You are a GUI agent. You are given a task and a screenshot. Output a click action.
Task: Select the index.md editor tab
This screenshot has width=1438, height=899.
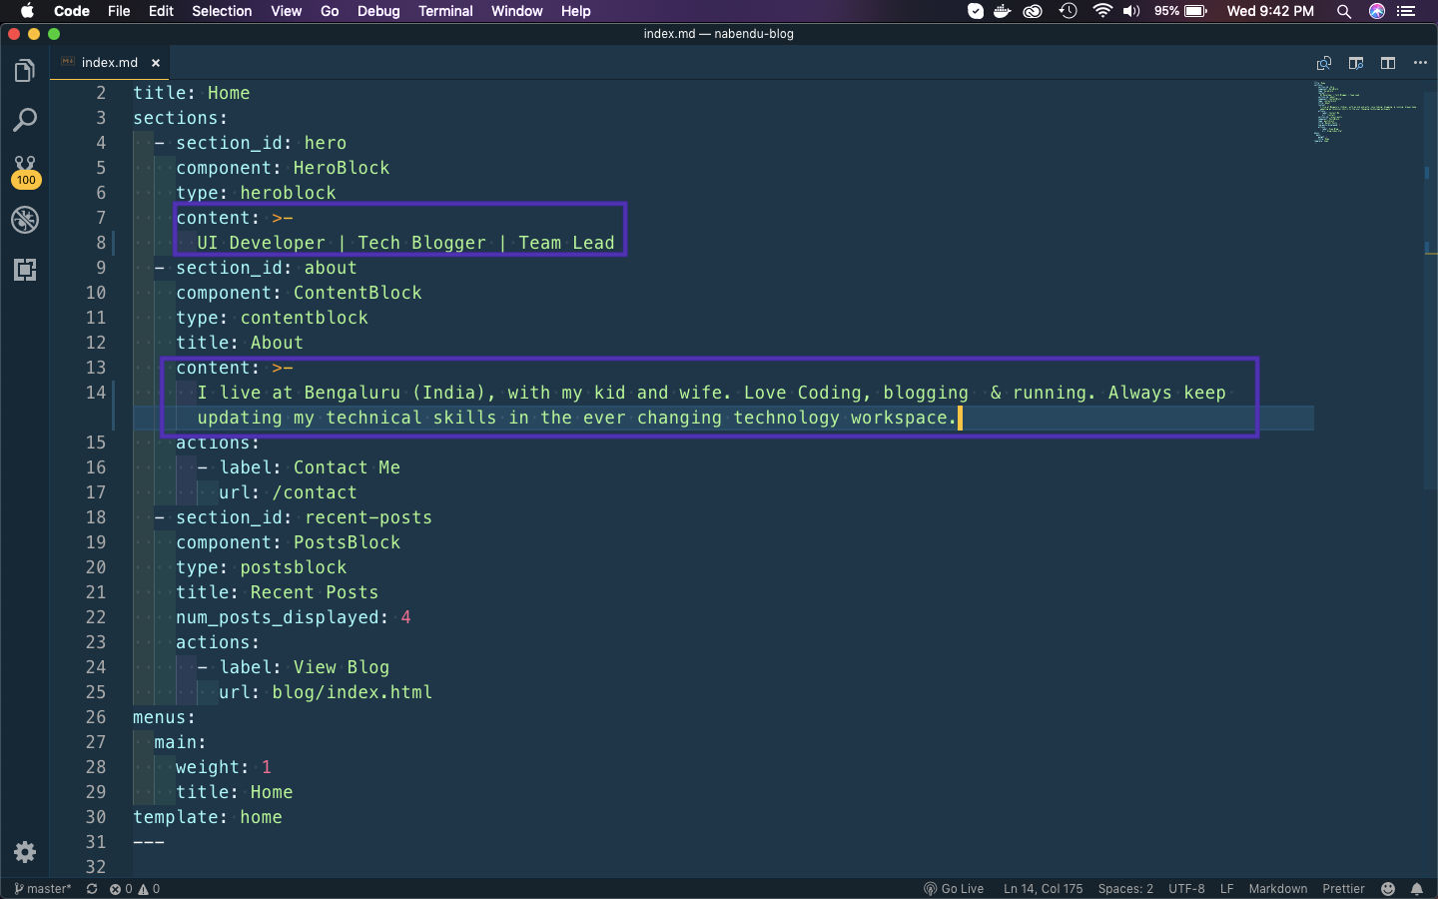pos(110,63)
